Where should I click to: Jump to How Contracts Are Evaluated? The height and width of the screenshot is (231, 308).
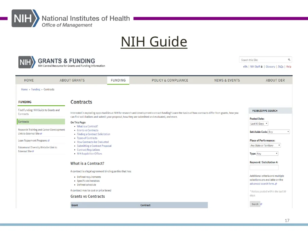(93, 142)
